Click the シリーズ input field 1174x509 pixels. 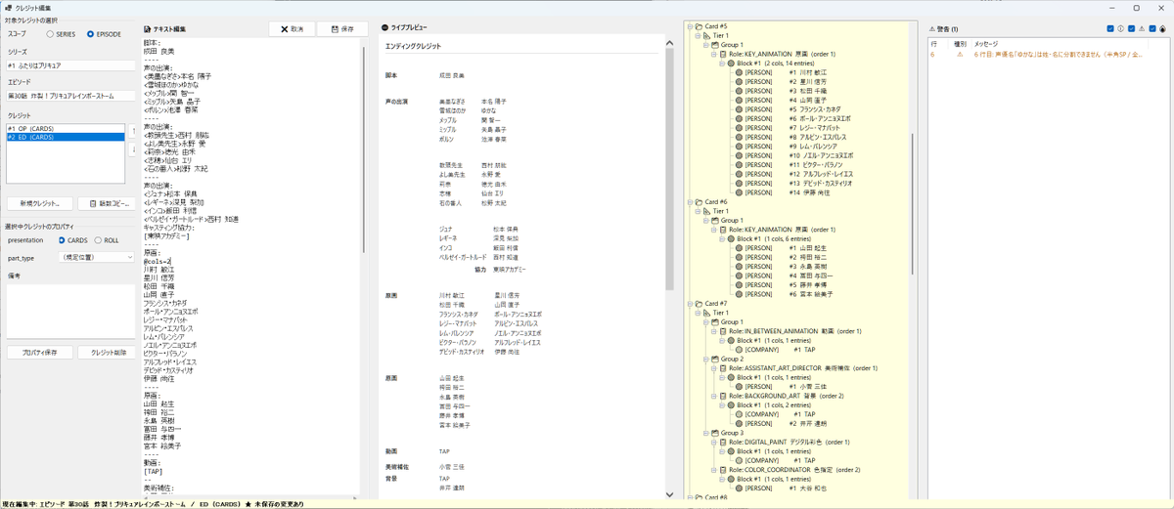point(69,65)
